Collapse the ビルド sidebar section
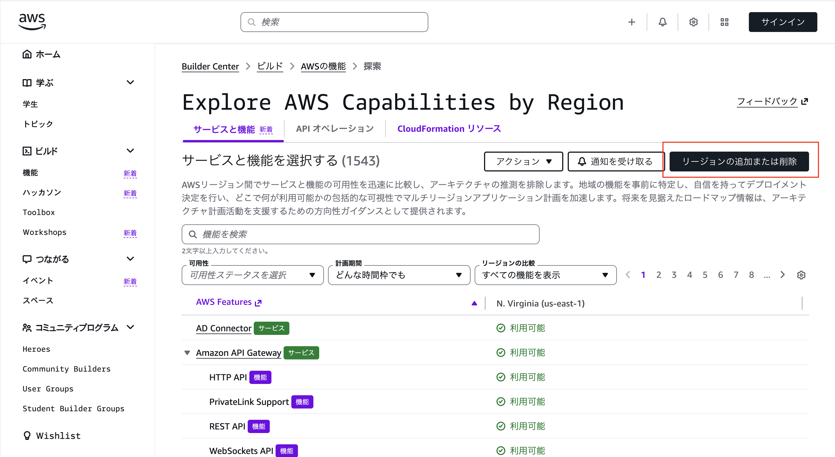The height and width of the screenshot is (457, 835). [130, 150]
